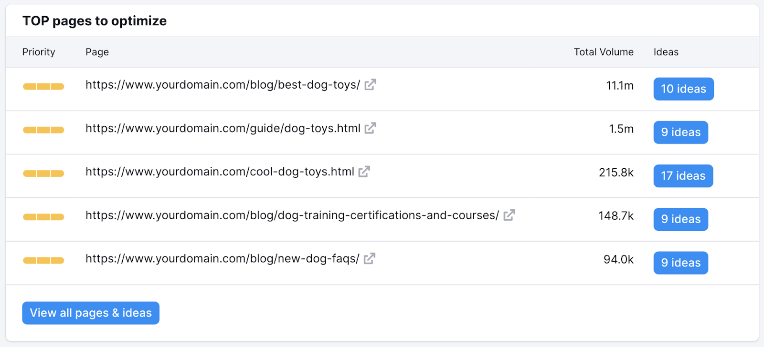Click the Priority column header
Image resolution: width=764 pixels, height=347 pixels.
click(38, 52)
